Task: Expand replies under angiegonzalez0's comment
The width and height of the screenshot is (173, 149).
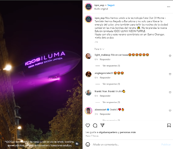Action: [111, 84]
